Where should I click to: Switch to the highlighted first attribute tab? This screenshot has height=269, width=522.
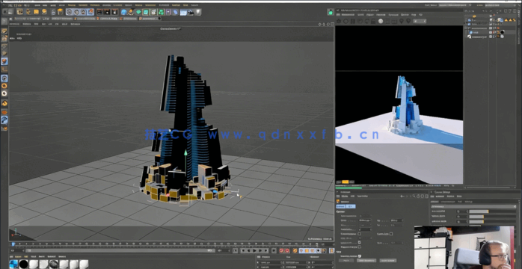(340, 206)
